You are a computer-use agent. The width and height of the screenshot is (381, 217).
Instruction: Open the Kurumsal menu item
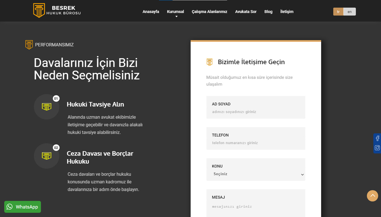[175, 12]
